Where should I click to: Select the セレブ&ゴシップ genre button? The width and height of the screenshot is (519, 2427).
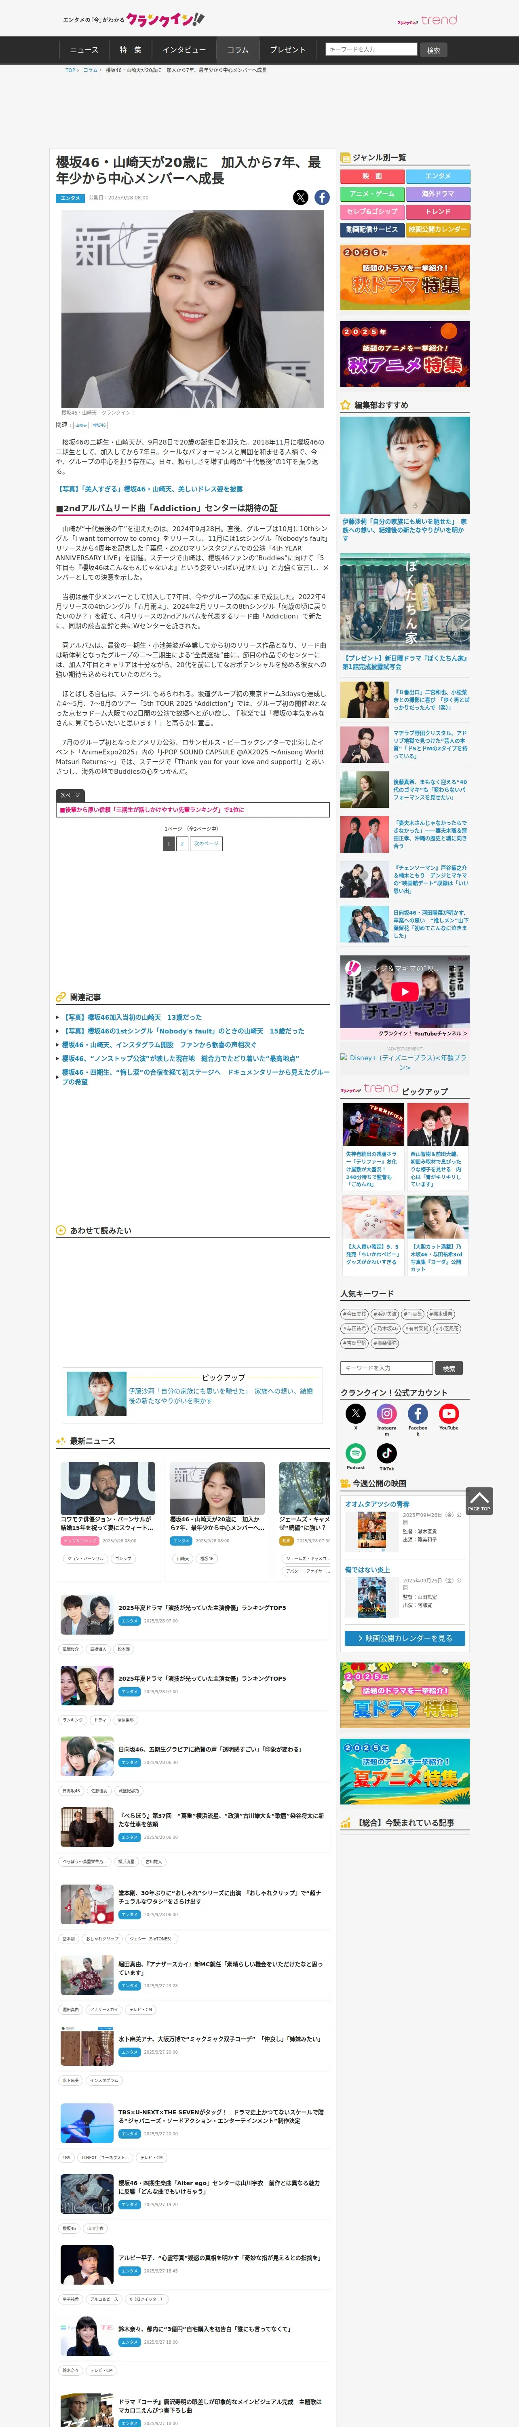[372, 212]
